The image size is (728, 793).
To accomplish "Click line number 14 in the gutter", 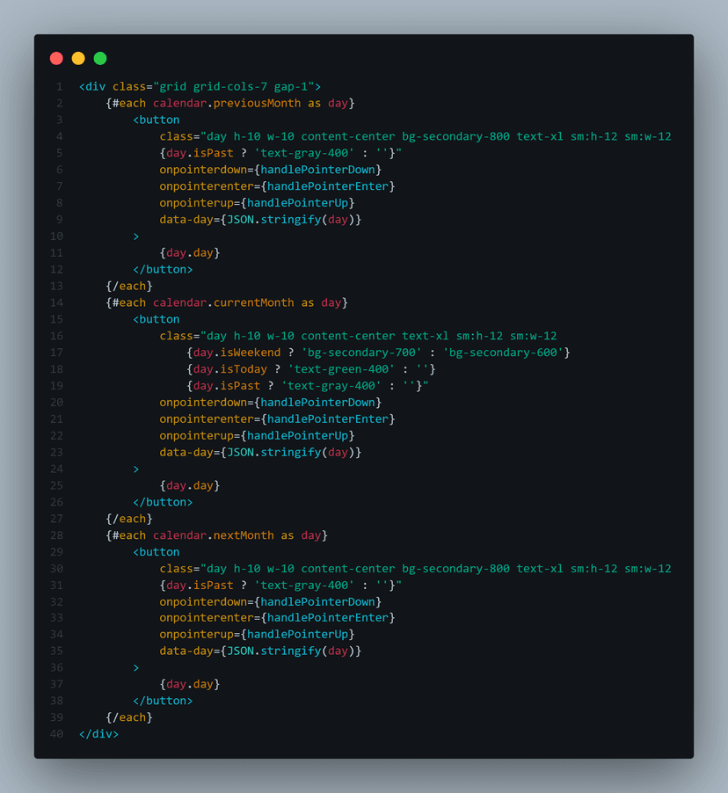I will click(56, 302).
